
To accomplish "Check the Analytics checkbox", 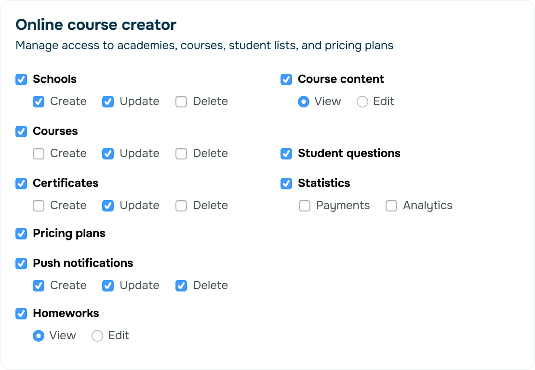I will [391, 206].
